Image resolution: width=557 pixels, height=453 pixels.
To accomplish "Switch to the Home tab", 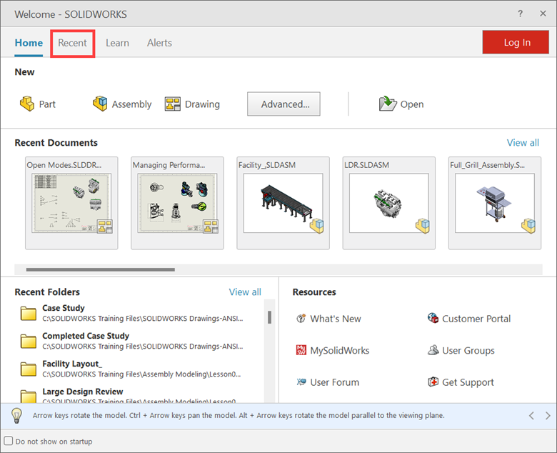I will (x=29, y=43).
